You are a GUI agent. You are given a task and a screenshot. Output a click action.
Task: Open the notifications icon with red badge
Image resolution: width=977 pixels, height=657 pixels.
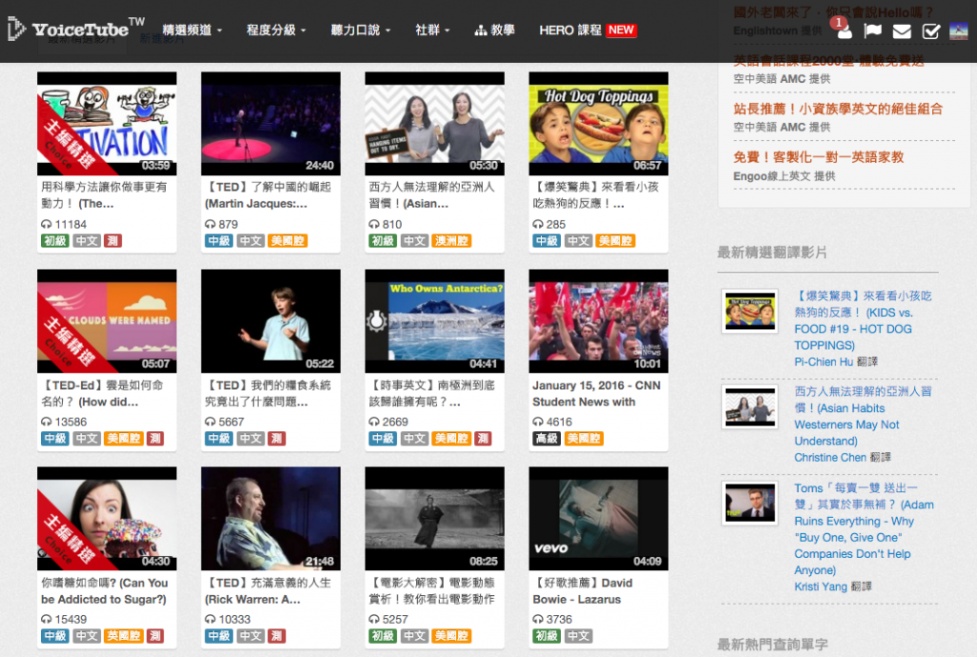(x=843, y=31)
